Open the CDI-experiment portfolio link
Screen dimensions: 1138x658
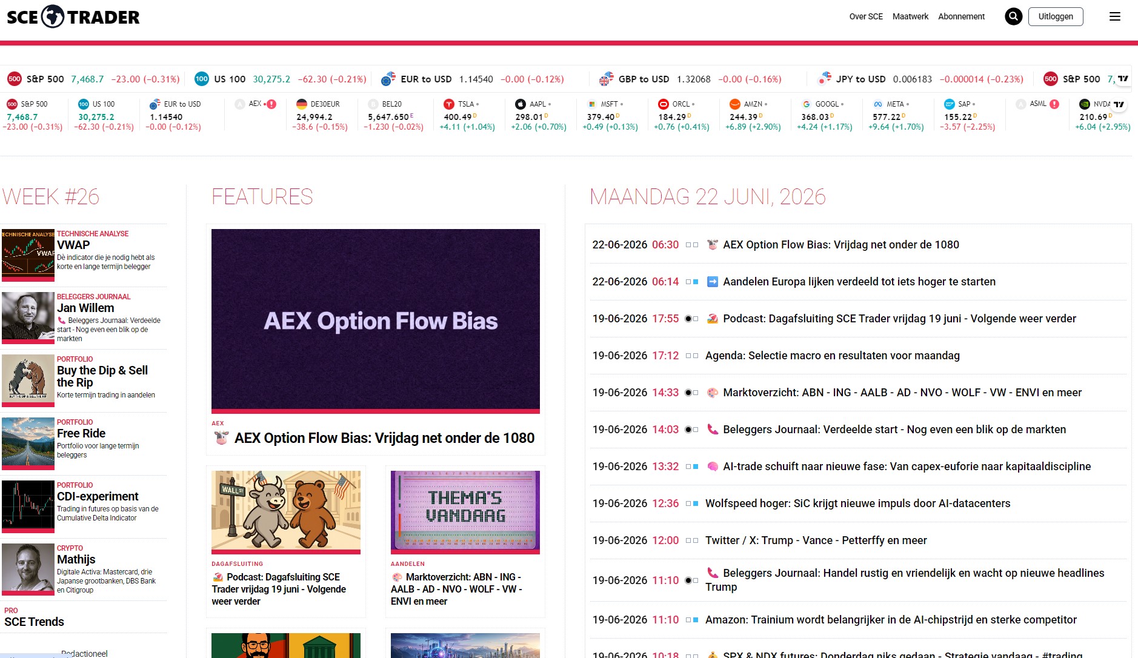click(98, 497)
